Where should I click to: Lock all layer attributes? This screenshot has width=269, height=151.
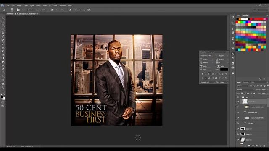(254, 94)
